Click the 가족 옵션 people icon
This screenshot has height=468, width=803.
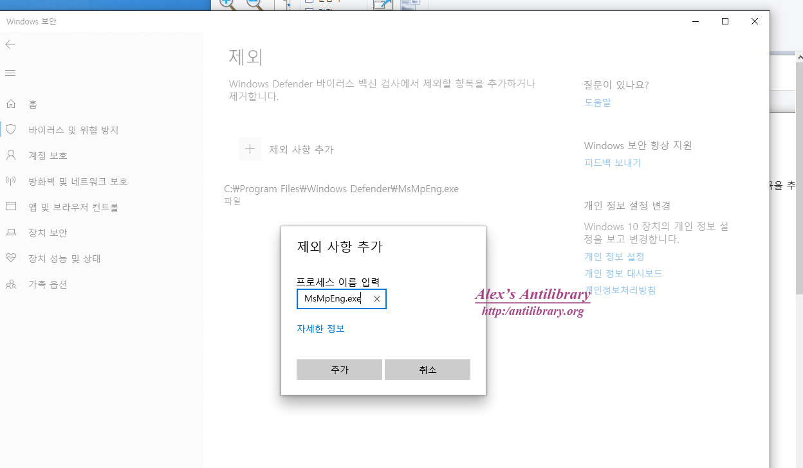(x=10, y=283)
